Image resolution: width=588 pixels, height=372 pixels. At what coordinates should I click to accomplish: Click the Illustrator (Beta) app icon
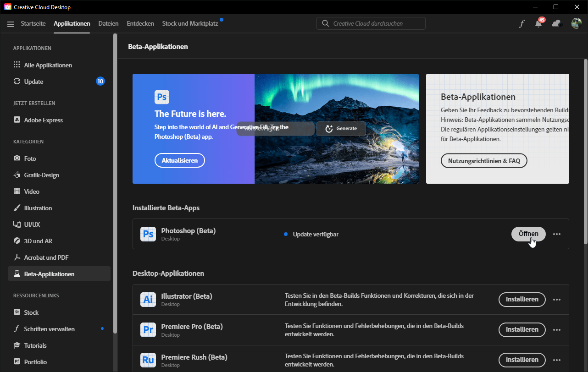pyautogui.click(x=148, y=300)
